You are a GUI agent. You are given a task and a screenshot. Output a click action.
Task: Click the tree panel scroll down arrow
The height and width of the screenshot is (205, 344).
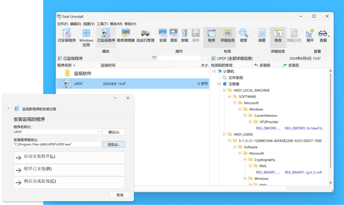point(330,183)
